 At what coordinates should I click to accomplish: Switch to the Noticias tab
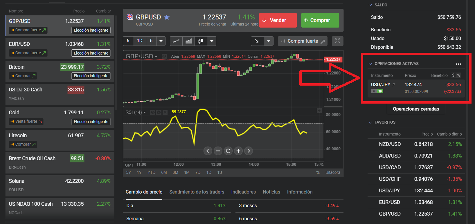click(271, 192)
